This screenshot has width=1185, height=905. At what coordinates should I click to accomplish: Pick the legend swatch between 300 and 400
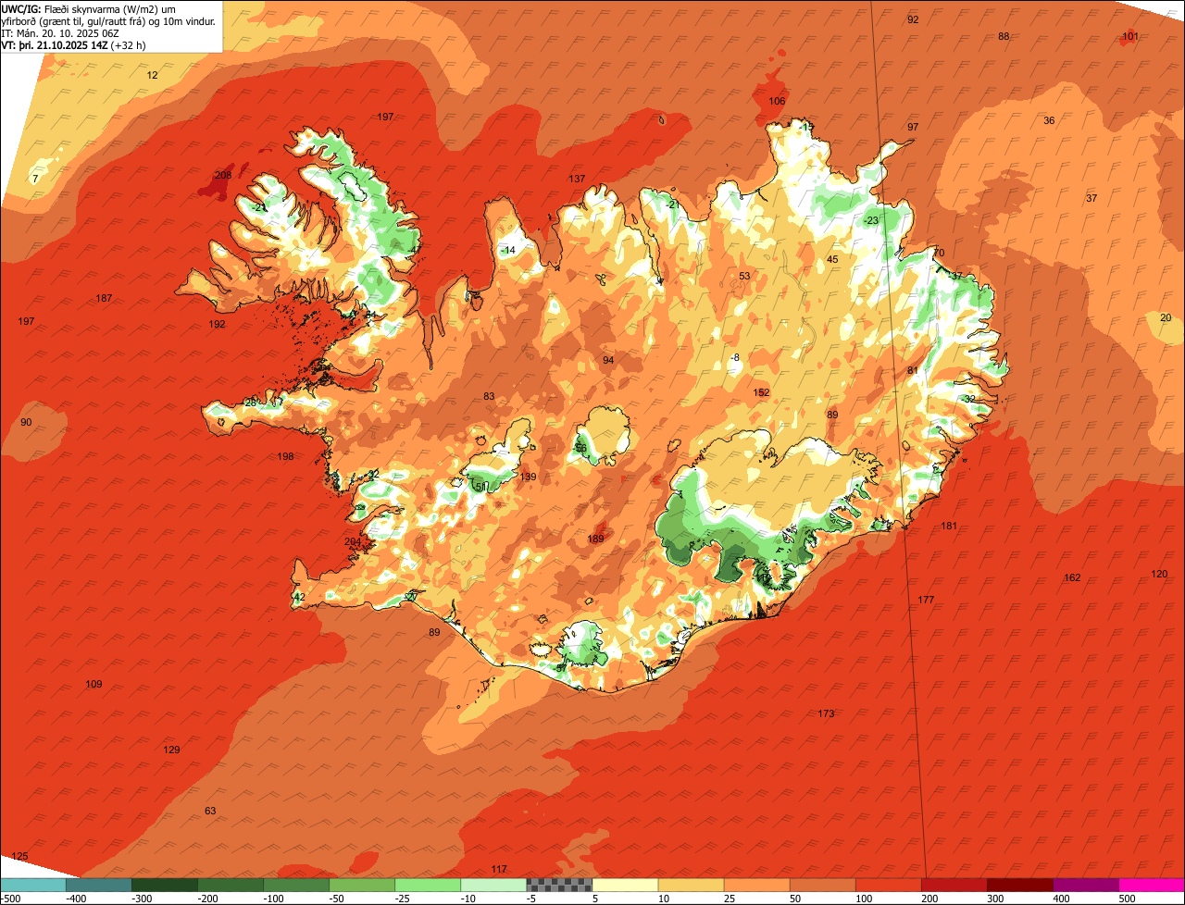[1020, 885]
